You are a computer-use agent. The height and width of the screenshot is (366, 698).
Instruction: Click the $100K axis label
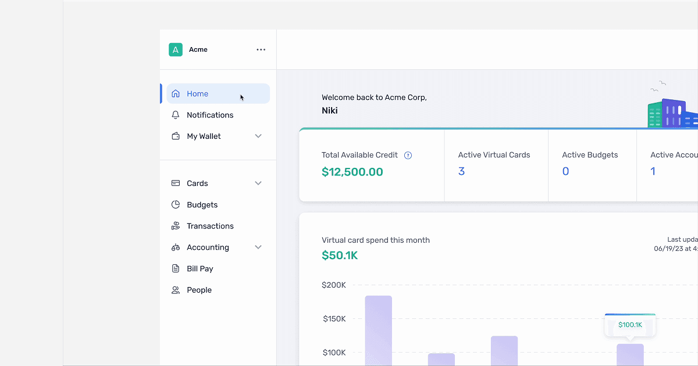tap(334, 353)
